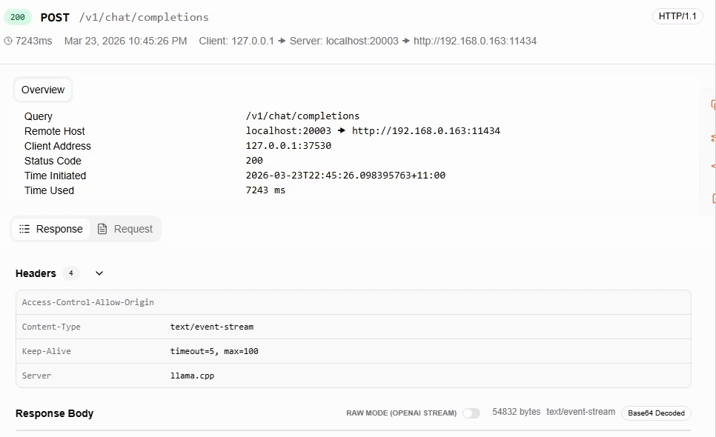
Task: Click the Time Initiated label
Action: 55,176
